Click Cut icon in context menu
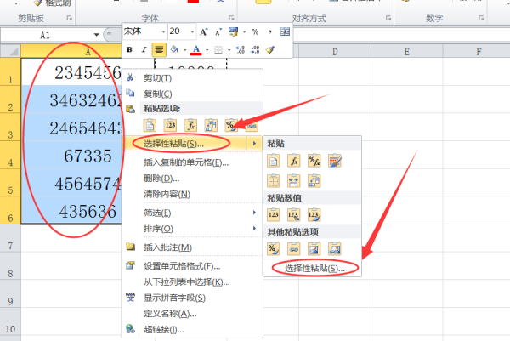This screenshot has height=341, width=510. coord(130,77)
